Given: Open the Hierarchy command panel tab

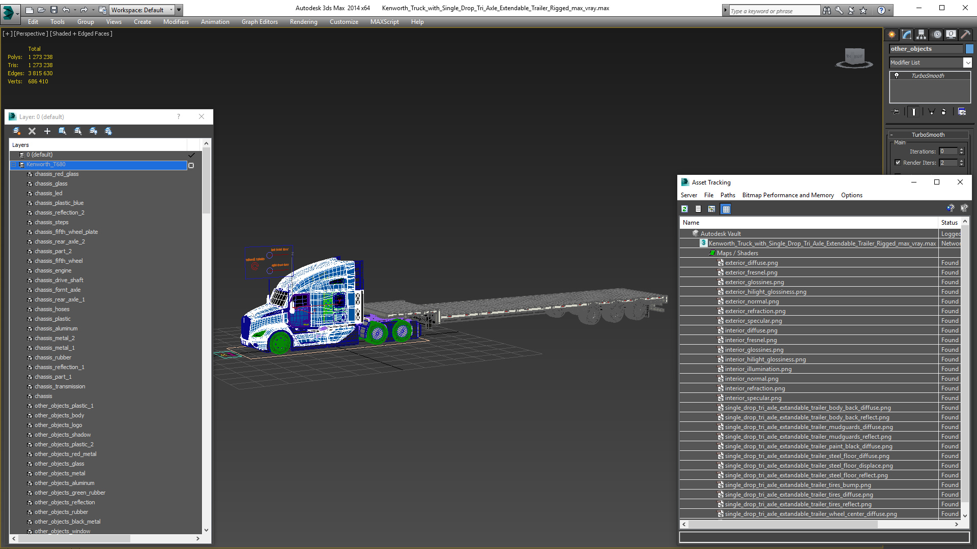Looking at the screenshot, I should (922, 35).
